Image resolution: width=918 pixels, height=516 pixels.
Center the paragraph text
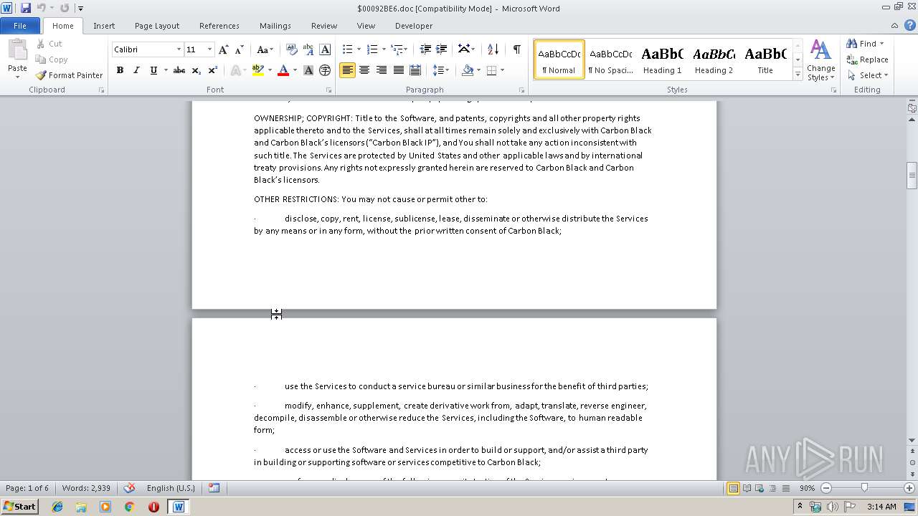click(364, 70)
